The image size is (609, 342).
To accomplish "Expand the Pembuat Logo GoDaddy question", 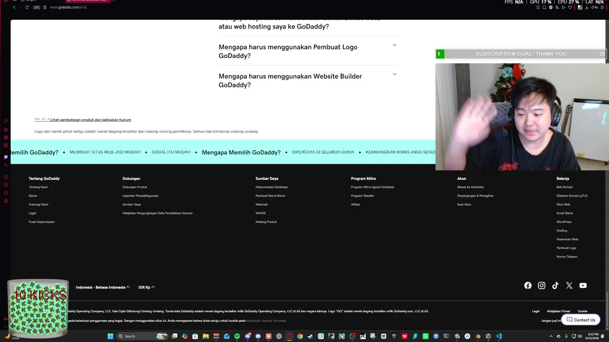I will click(x=308, y=51).
